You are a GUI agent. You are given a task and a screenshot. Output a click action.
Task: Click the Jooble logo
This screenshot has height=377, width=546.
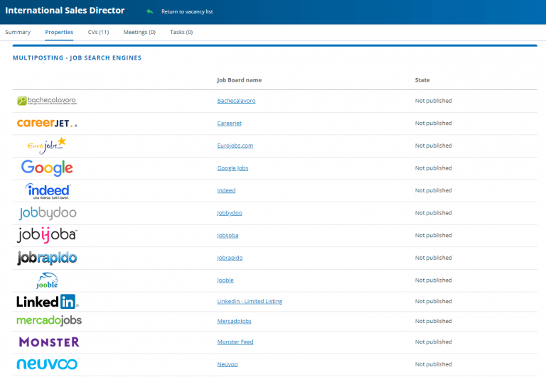(47, 280)
